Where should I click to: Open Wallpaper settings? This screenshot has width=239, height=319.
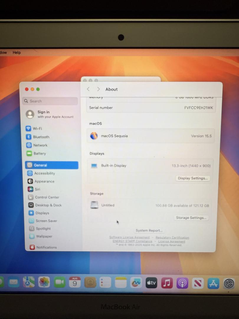(x=41, y=236)
